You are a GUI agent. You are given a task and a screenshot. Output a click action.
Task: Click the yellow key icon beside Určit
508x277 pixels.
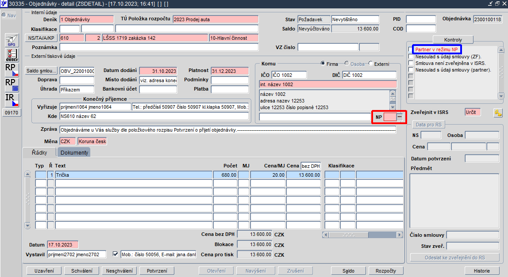coord(498,113)
